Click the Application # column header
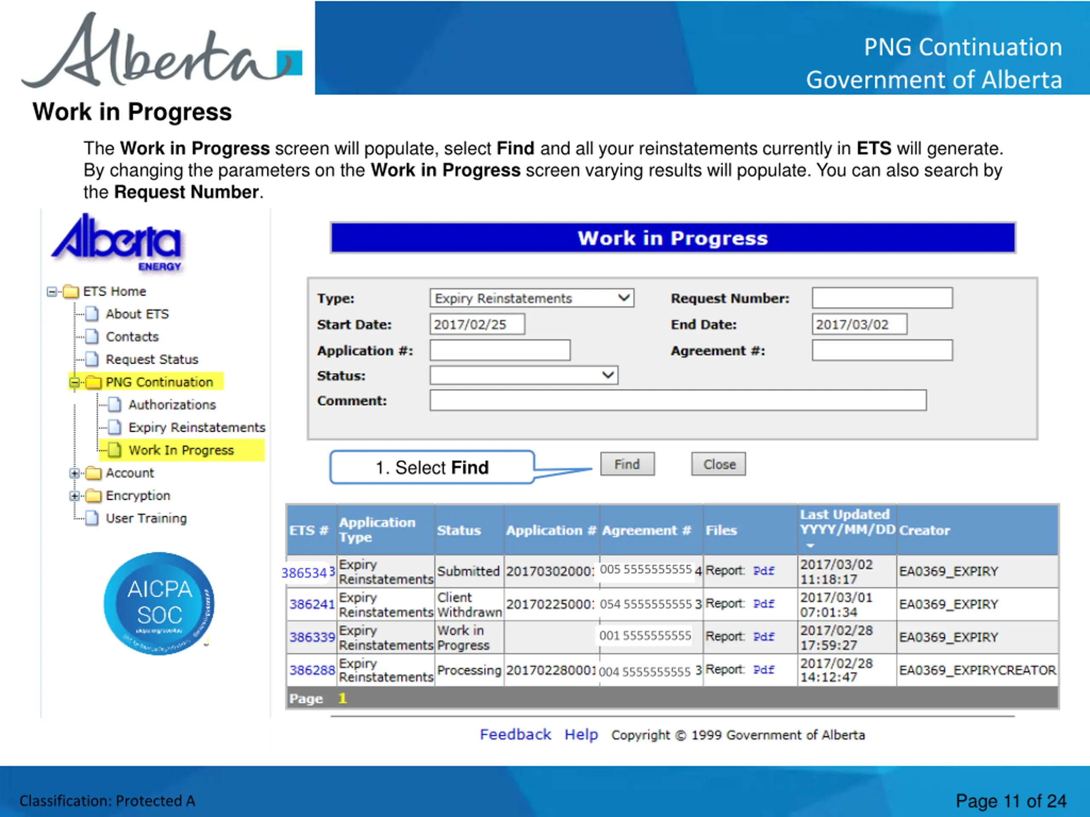The width and height of the screenshot is (1090, 817). pos(551,530)
